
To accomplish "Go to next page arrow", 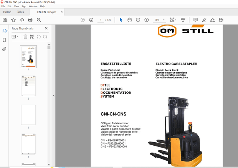I will coord(91,20).
